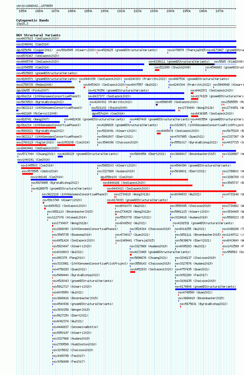The height and width of the screenshot is (375, 244).
Task: Open the esv2760119 (Vogler2010) variant
Action: click(x=35, y=142)
